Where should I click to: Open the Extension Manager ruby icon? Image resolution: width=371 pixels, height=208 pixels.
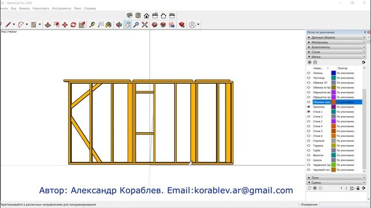coord(181,24)
